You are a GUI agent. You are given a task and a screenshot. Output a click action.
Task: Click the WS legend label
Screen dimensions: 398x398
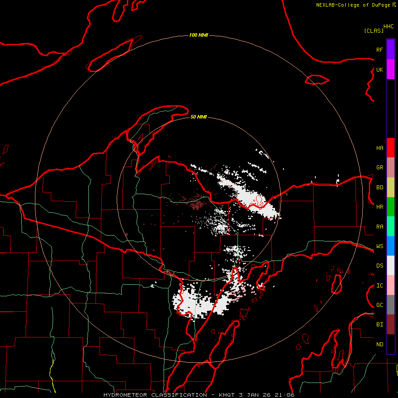pyautogui.click(x=379, y=246)
